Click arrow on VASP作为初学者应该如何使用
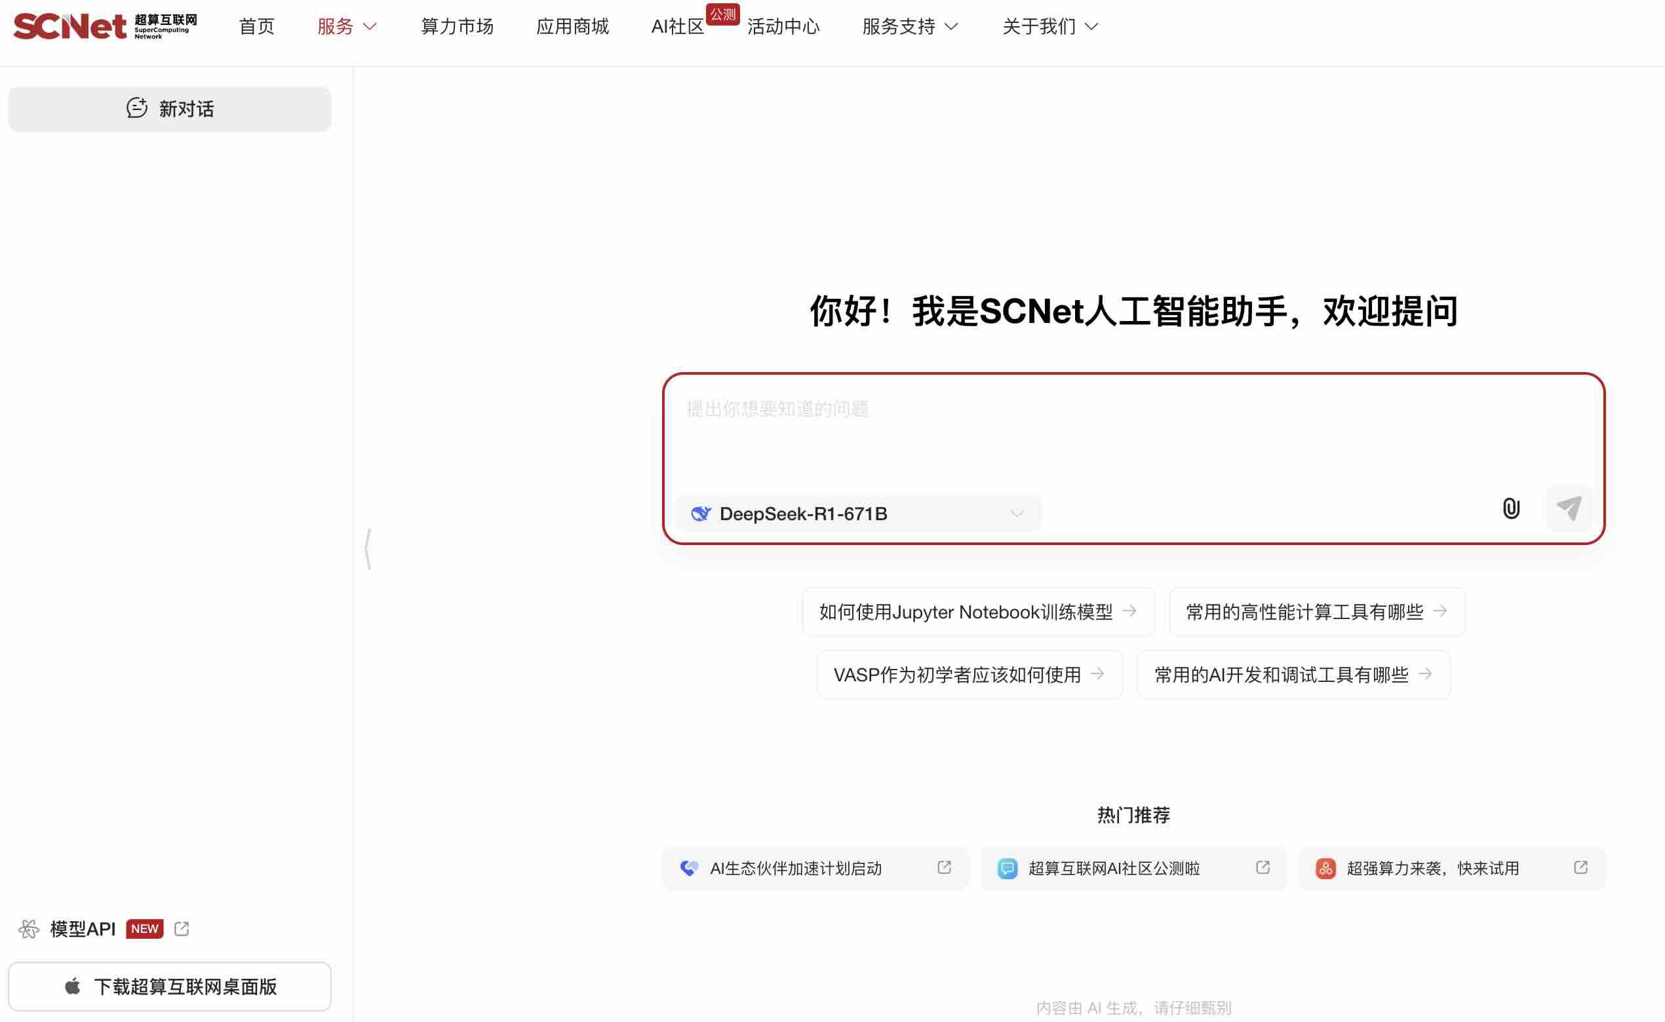This screenshot has width=1665, height=1022. [x=1097, y=674]
